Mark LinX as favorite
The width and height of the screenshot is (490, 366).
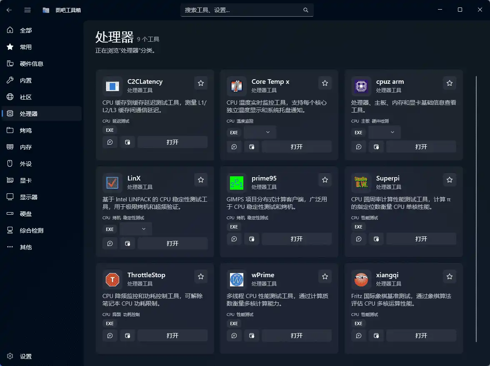[x=201, y=180]
